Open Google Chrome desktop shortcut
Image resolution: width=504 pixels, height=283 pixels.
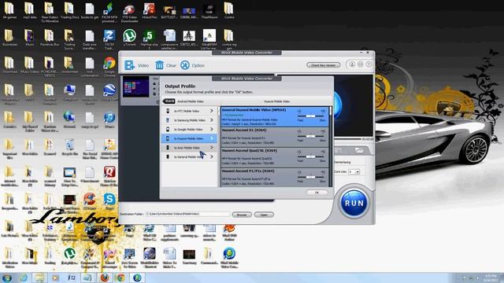click(x=109, y=66)
